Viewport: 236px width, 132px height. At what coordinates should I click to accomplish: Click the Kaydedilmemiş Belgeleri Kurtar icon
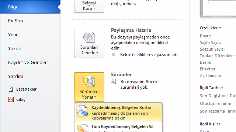click(x=83, y=111)
